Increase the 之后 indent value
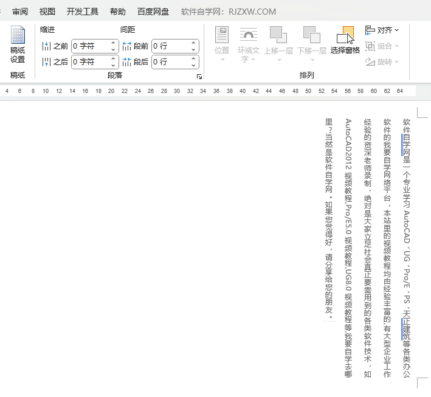 pos(113,59)
